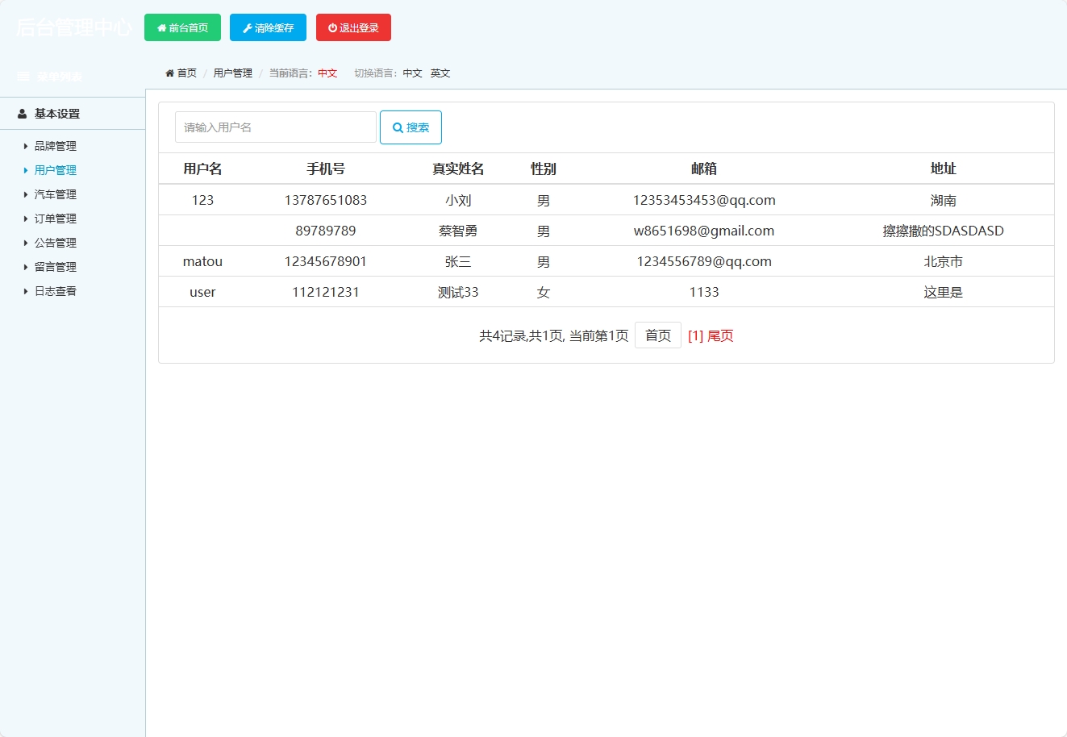
Task: Click the arrow icon beside 品牌管理
Action: [x=24, y=145]
